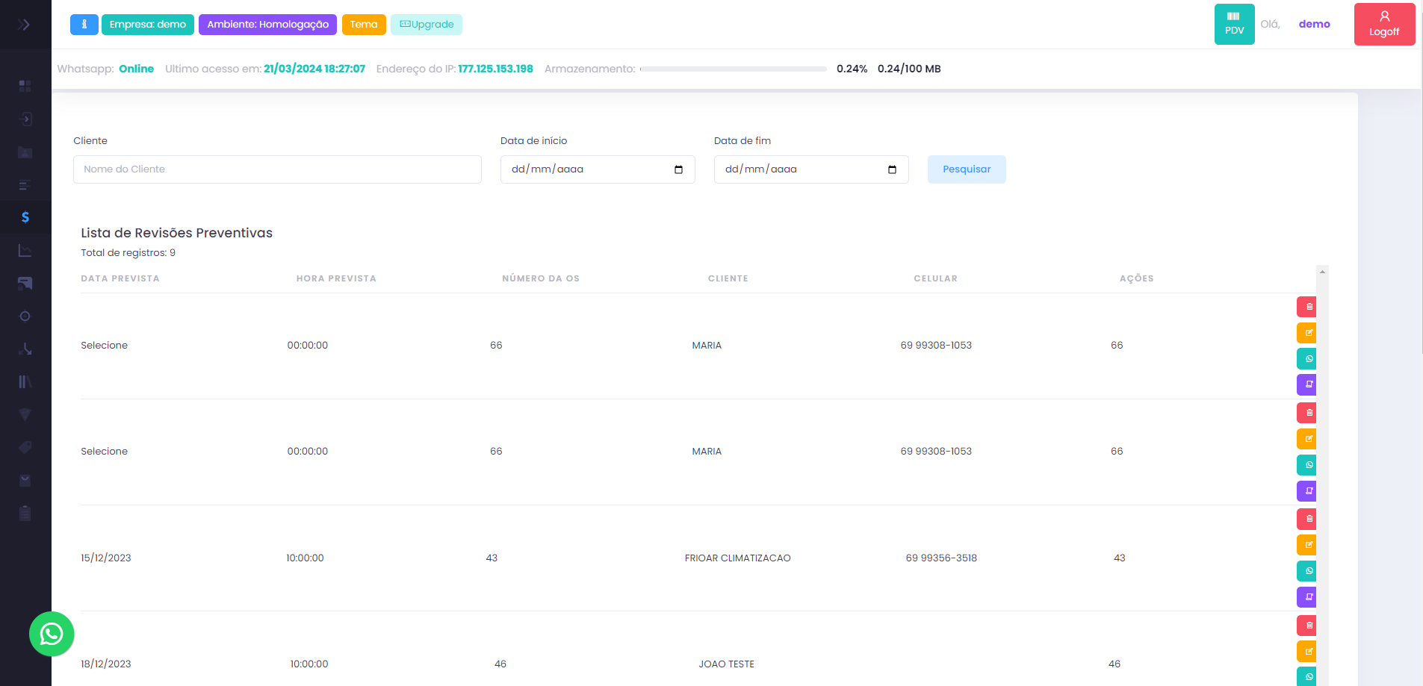Viewport: 1423px width, 686px height.
Task: Click the blue info icon button
Action: tap(84, 25)
